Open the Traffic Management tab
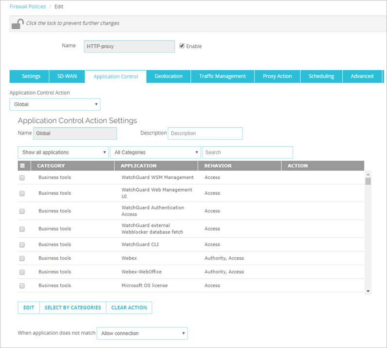Screen dimensions: 387x348 coord(222,76)
